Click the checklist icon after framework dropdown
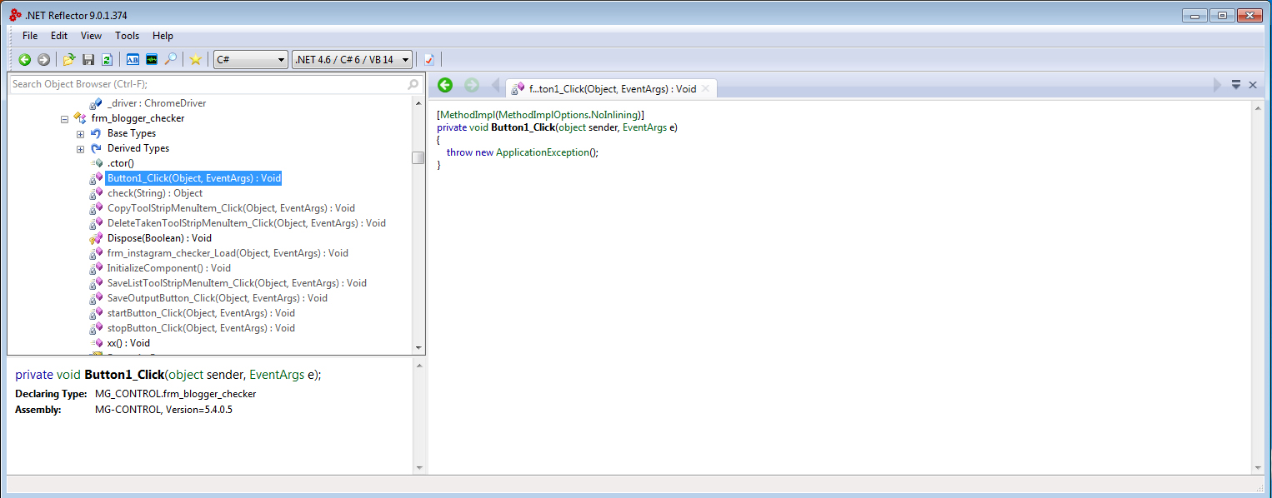The height and width of the screenshot is (498, 1272). [x=429, y=59]
